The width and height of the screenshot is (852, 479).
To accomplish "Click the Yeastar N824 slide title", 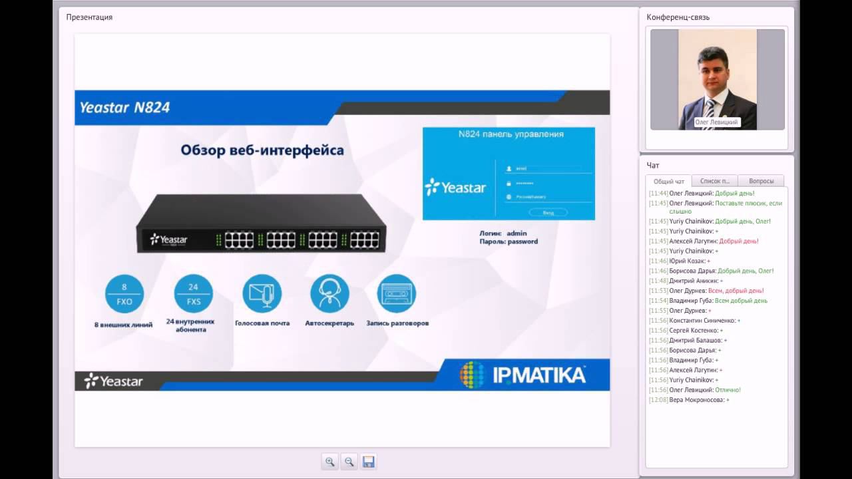I will [124, 107].
